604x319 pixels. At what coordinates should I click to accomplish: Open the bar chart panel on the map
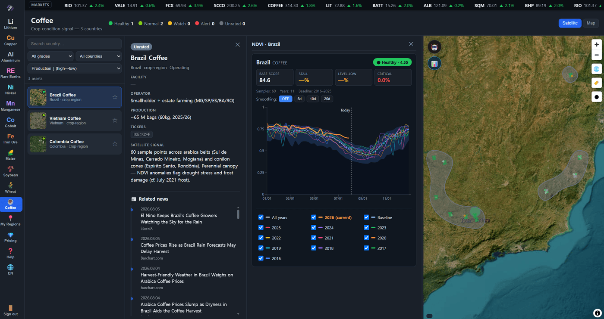[x=434, y=64]
